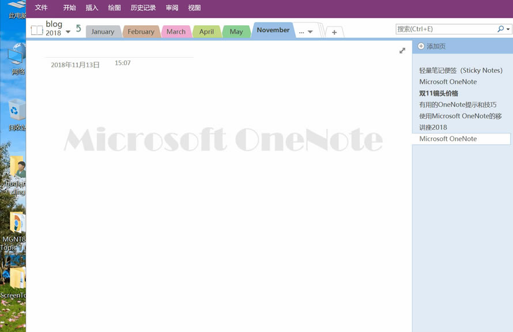Click the add page plus icon
This screenshot has height=332, width=513.
point(421,47)
